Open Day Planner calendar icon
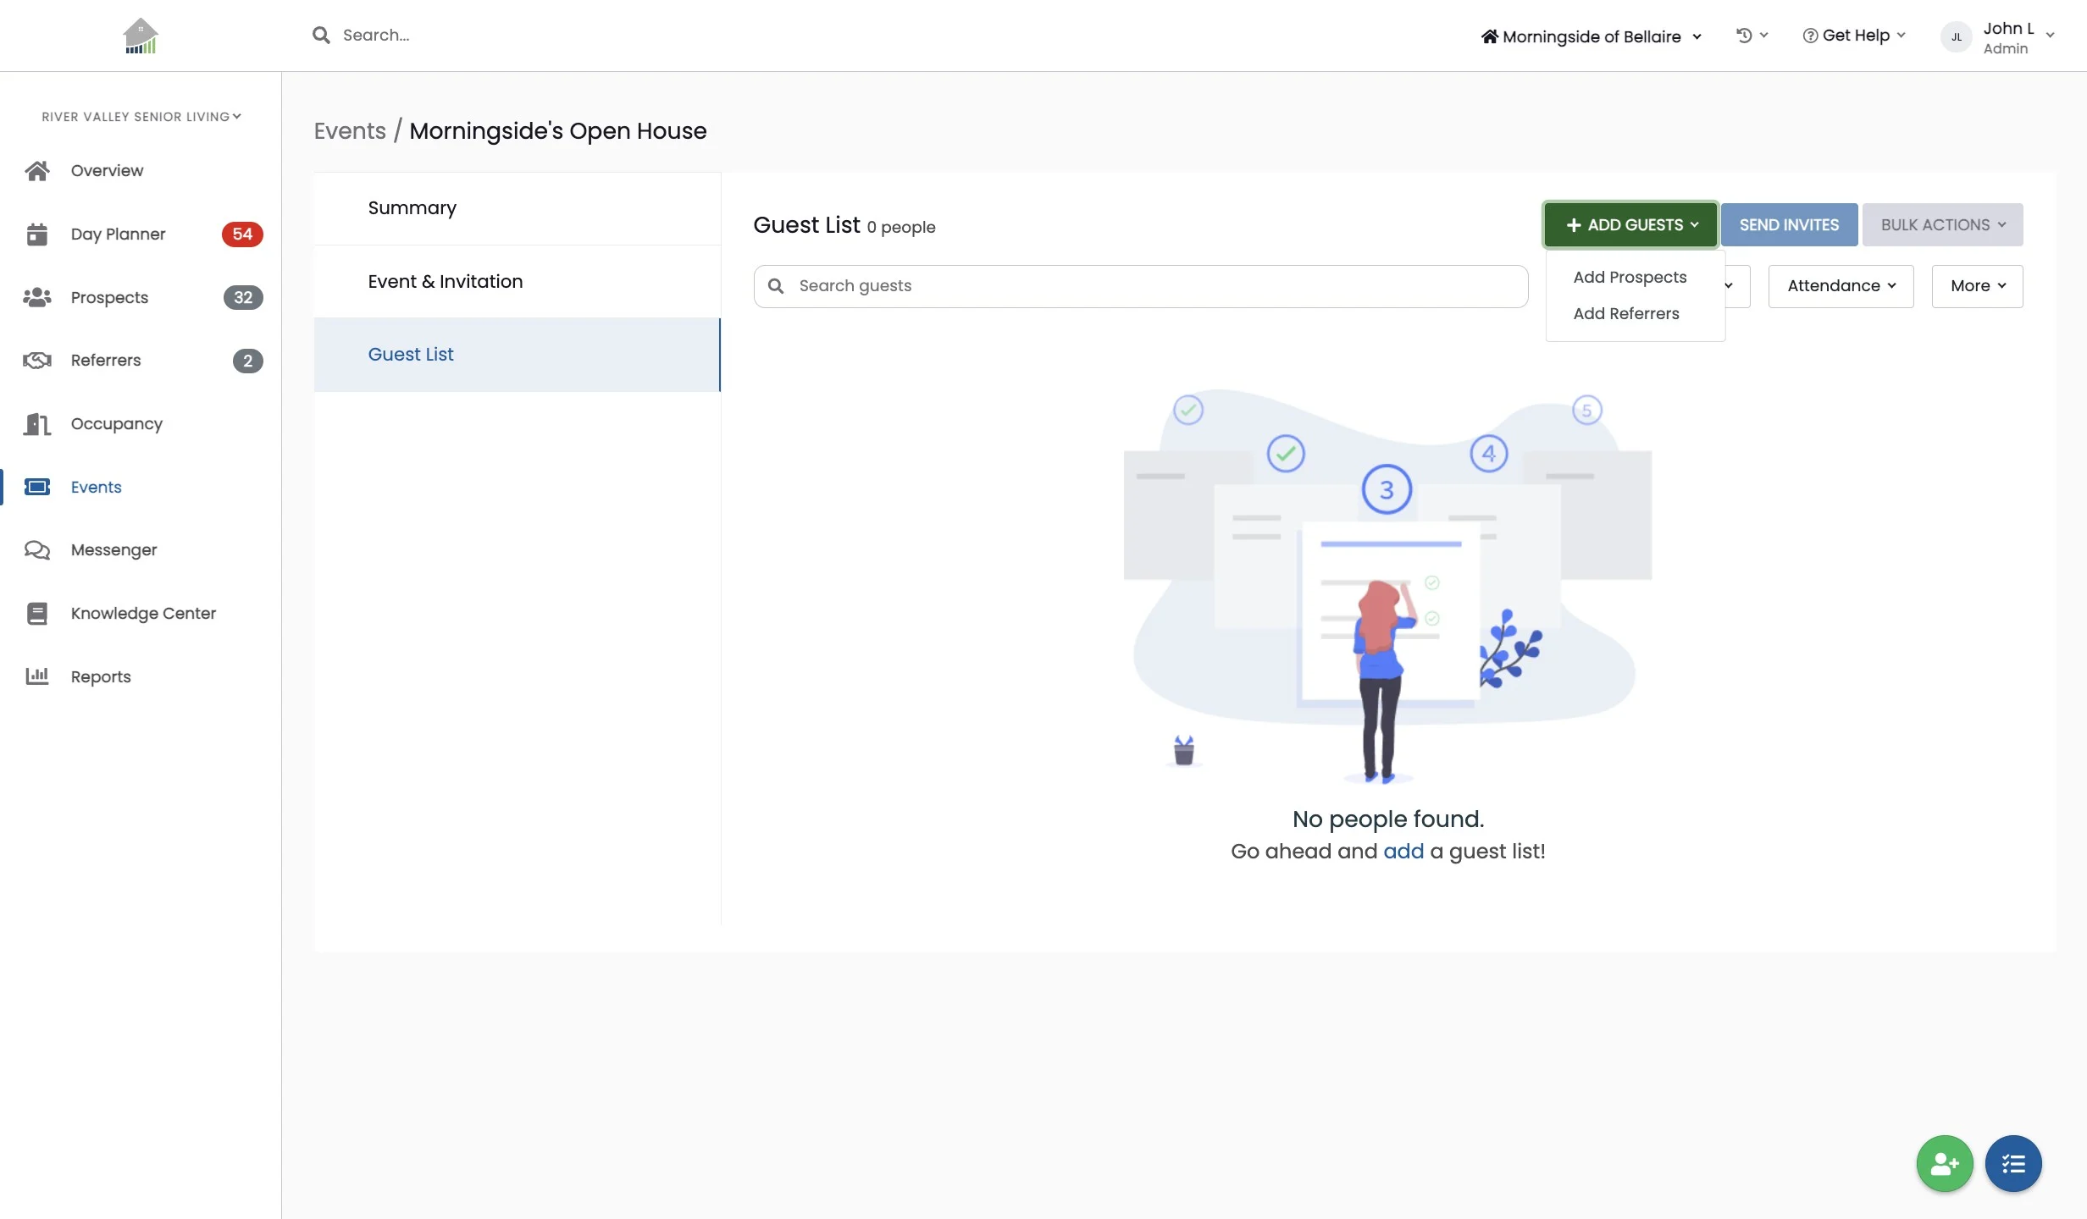 coord(36,234)
